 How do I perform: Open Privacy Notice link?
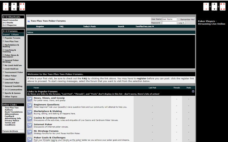(x=12, y=121)
